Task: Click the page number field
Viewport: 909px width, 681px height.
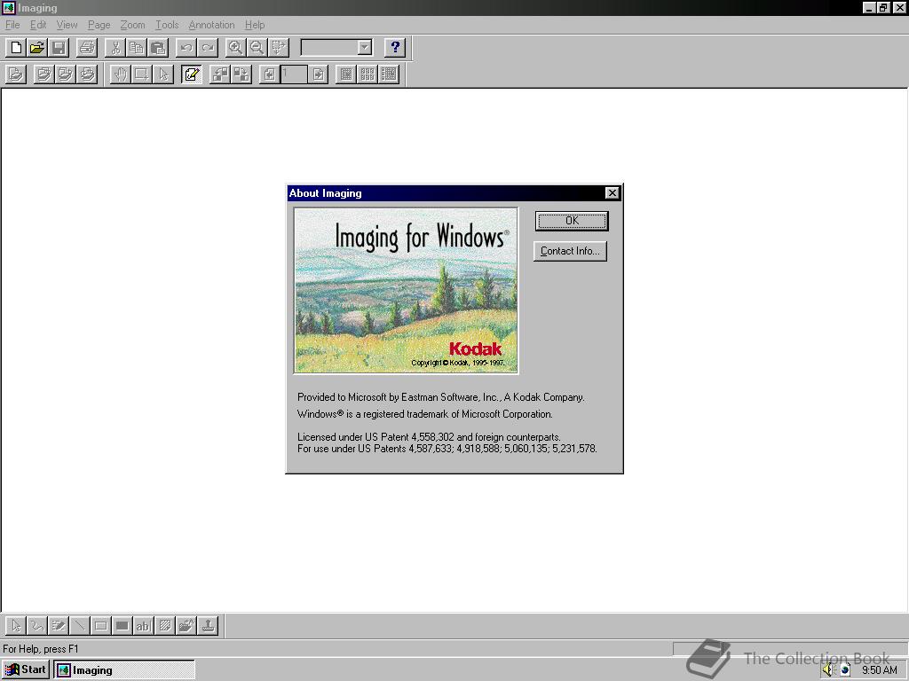Action: (294, 74)
